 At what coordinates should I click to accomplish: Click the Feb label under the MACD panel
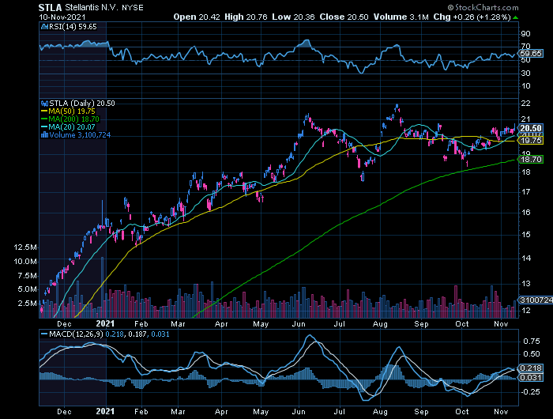point(141,412)
